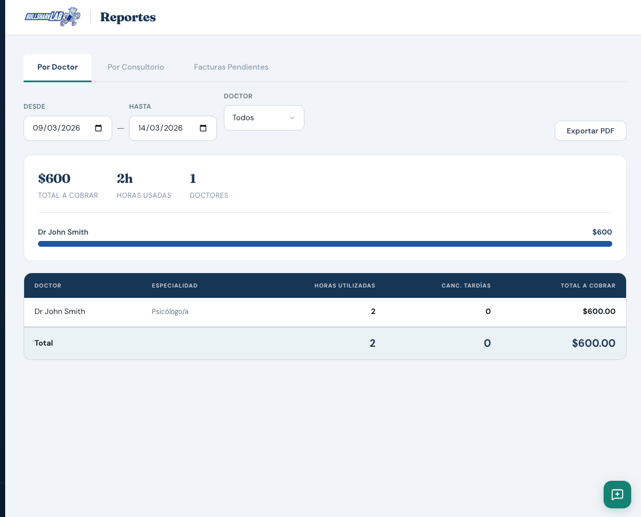This screenshot has width=641, height=517.
Task: Click inside the HASTA date input field
Action: pyautogui.click(x=161, y=128)
